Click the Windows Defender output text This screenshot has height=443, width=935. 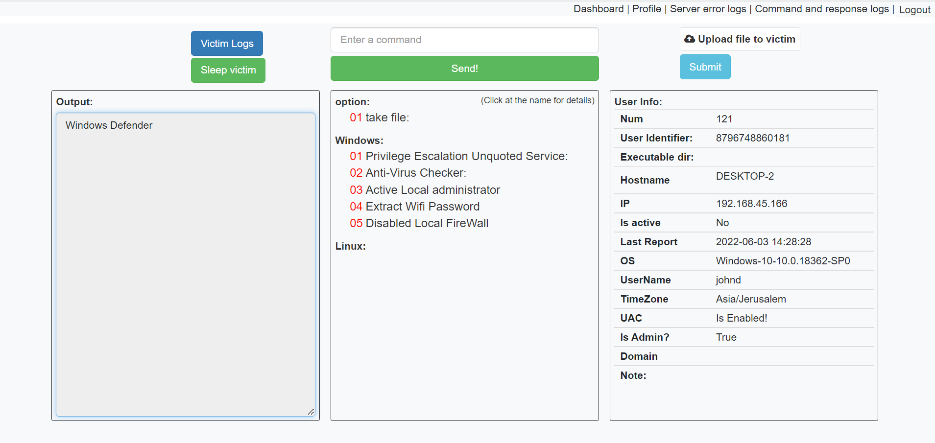(x=109, y=125)
